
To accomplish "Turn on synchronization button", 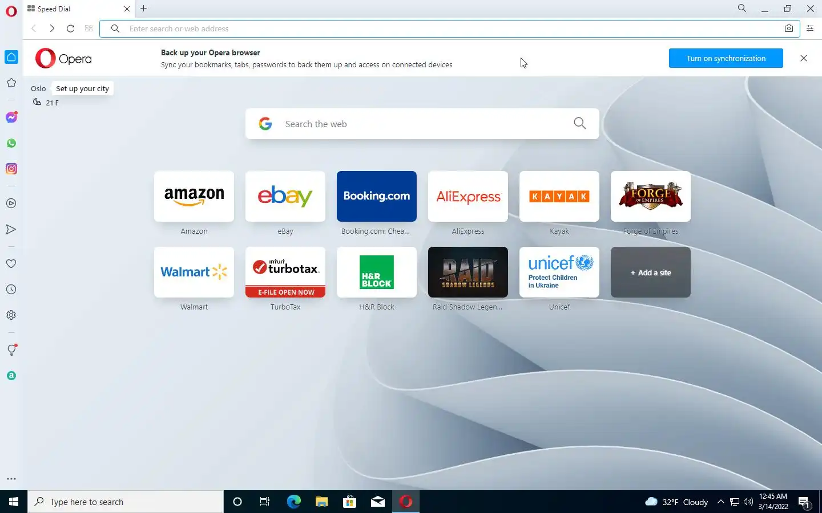I will tap(726, 58).
